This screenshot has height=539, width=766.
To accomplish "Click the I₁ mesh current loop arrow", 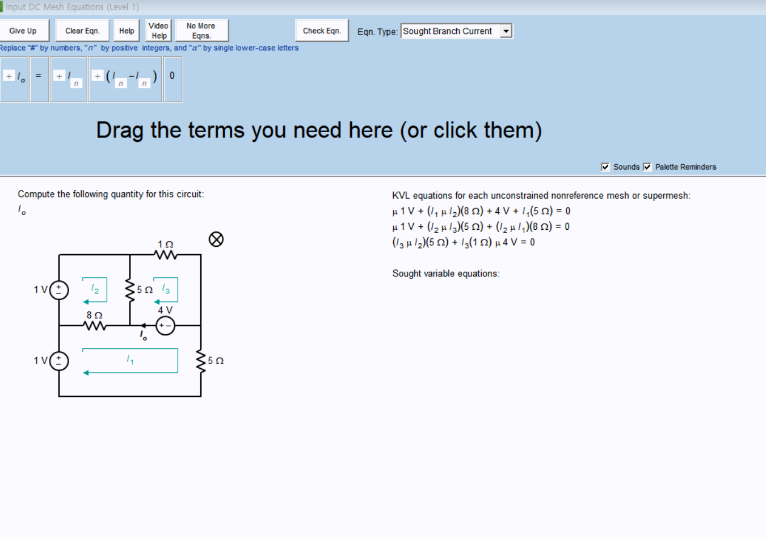I will (86, 373).
